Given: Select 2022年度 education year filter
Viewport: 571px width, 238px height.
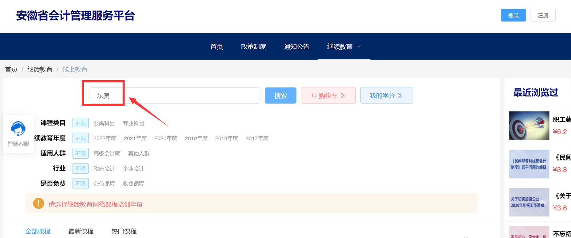Looking at the screenshot, I should coord(105,138).
